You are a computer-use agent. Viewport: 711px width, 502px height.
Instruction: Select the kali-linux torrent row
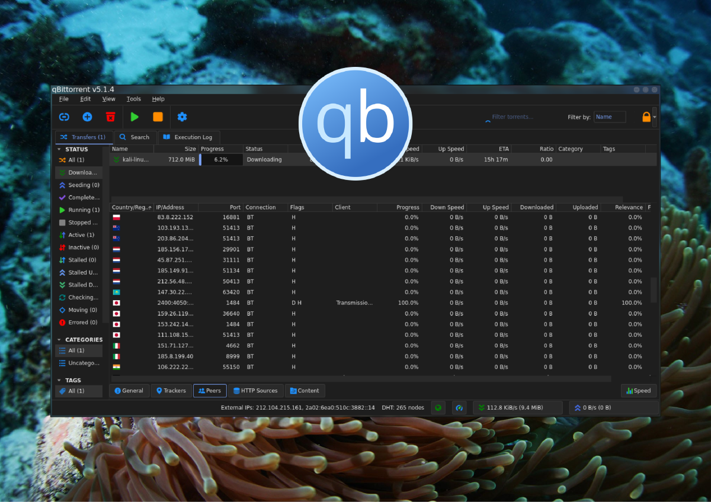point(383,160)
